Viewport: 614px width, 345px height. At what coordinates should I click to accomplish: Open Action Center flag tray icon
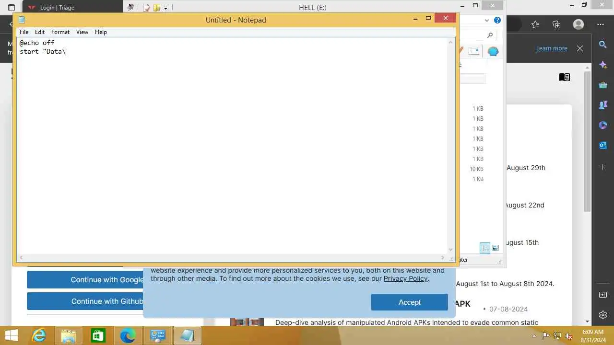pos(545,336)
